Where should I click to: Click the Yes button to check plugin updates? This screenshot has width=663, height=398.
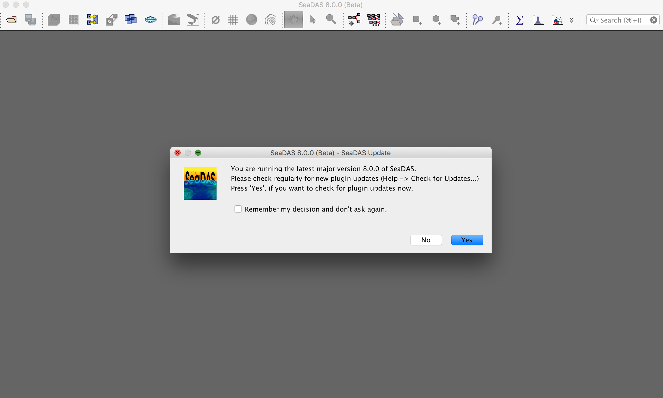click(467, 240)
